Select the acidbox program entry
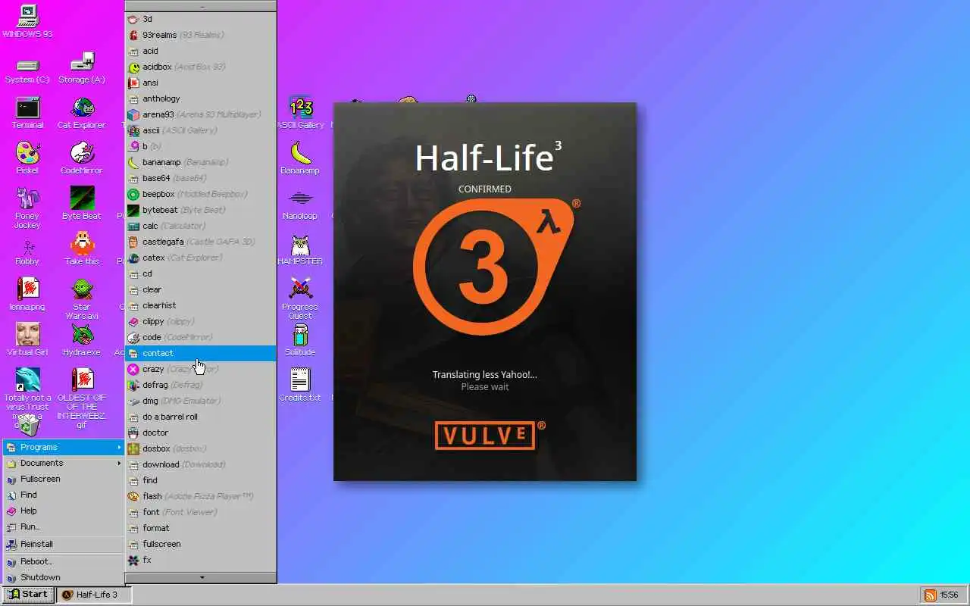Image resolution: width=970 pixels, height=606 pixels. pyautogui.click(x=201, y=67)
